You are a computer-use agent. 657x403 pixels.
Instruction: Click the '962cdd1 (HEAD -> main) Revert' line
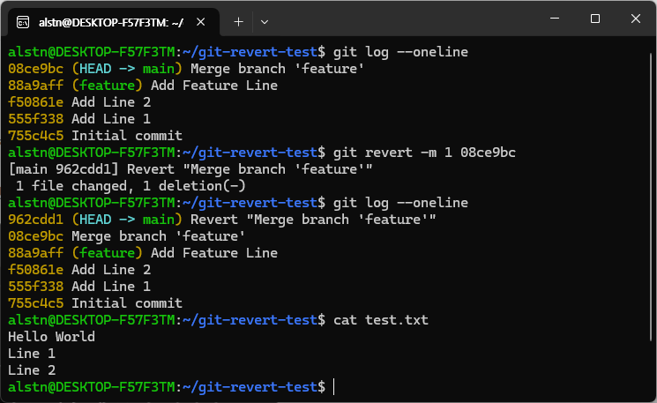coord(222,220)
